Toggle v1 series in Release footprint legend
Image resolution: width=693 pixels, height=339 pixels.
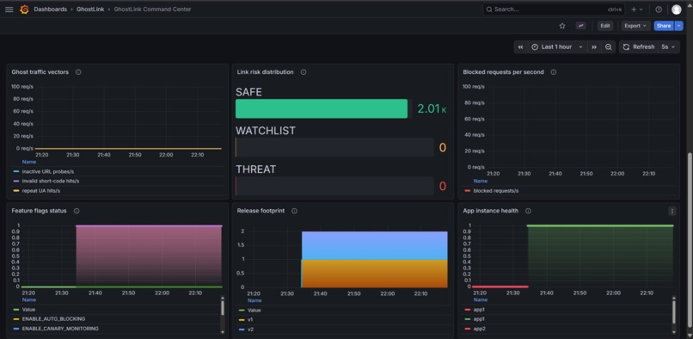pyautogui.click(x=250, y=319)
